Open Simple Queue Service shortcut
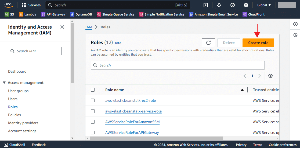This screenshot has height=148, width=300. pos(115,14)
